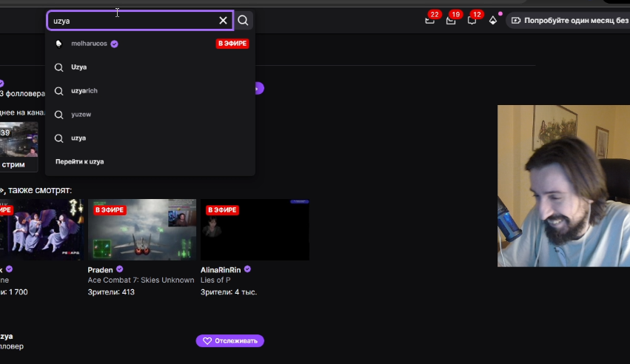This screenshot has height=364, width=630.
Task: Click the verified badge next to melharucos
Action: pyautogui.click(x=115, y=44)
